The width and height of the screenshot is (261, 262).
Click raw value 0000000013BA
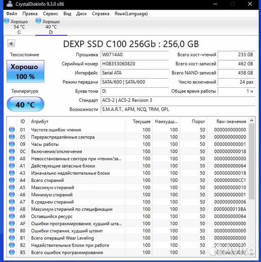pos(230,209)
